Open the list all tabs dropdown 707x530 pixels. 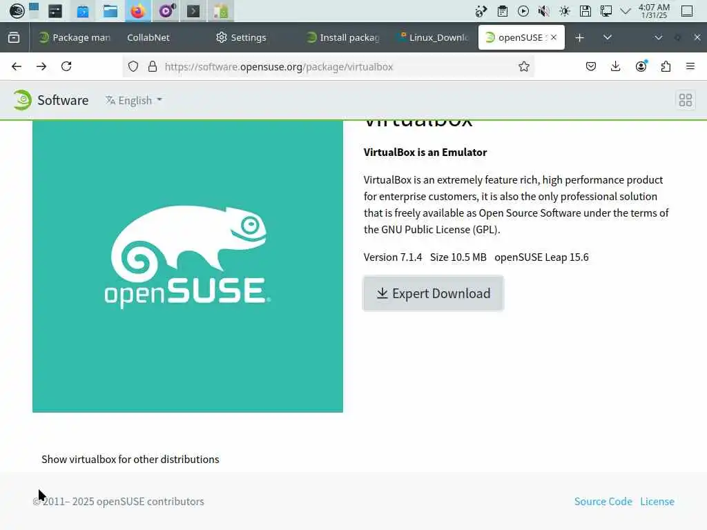(x=608, y=37)
